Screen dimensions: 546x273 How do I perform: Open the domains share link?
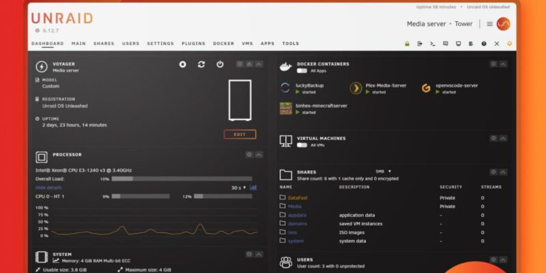click(298, 224)
